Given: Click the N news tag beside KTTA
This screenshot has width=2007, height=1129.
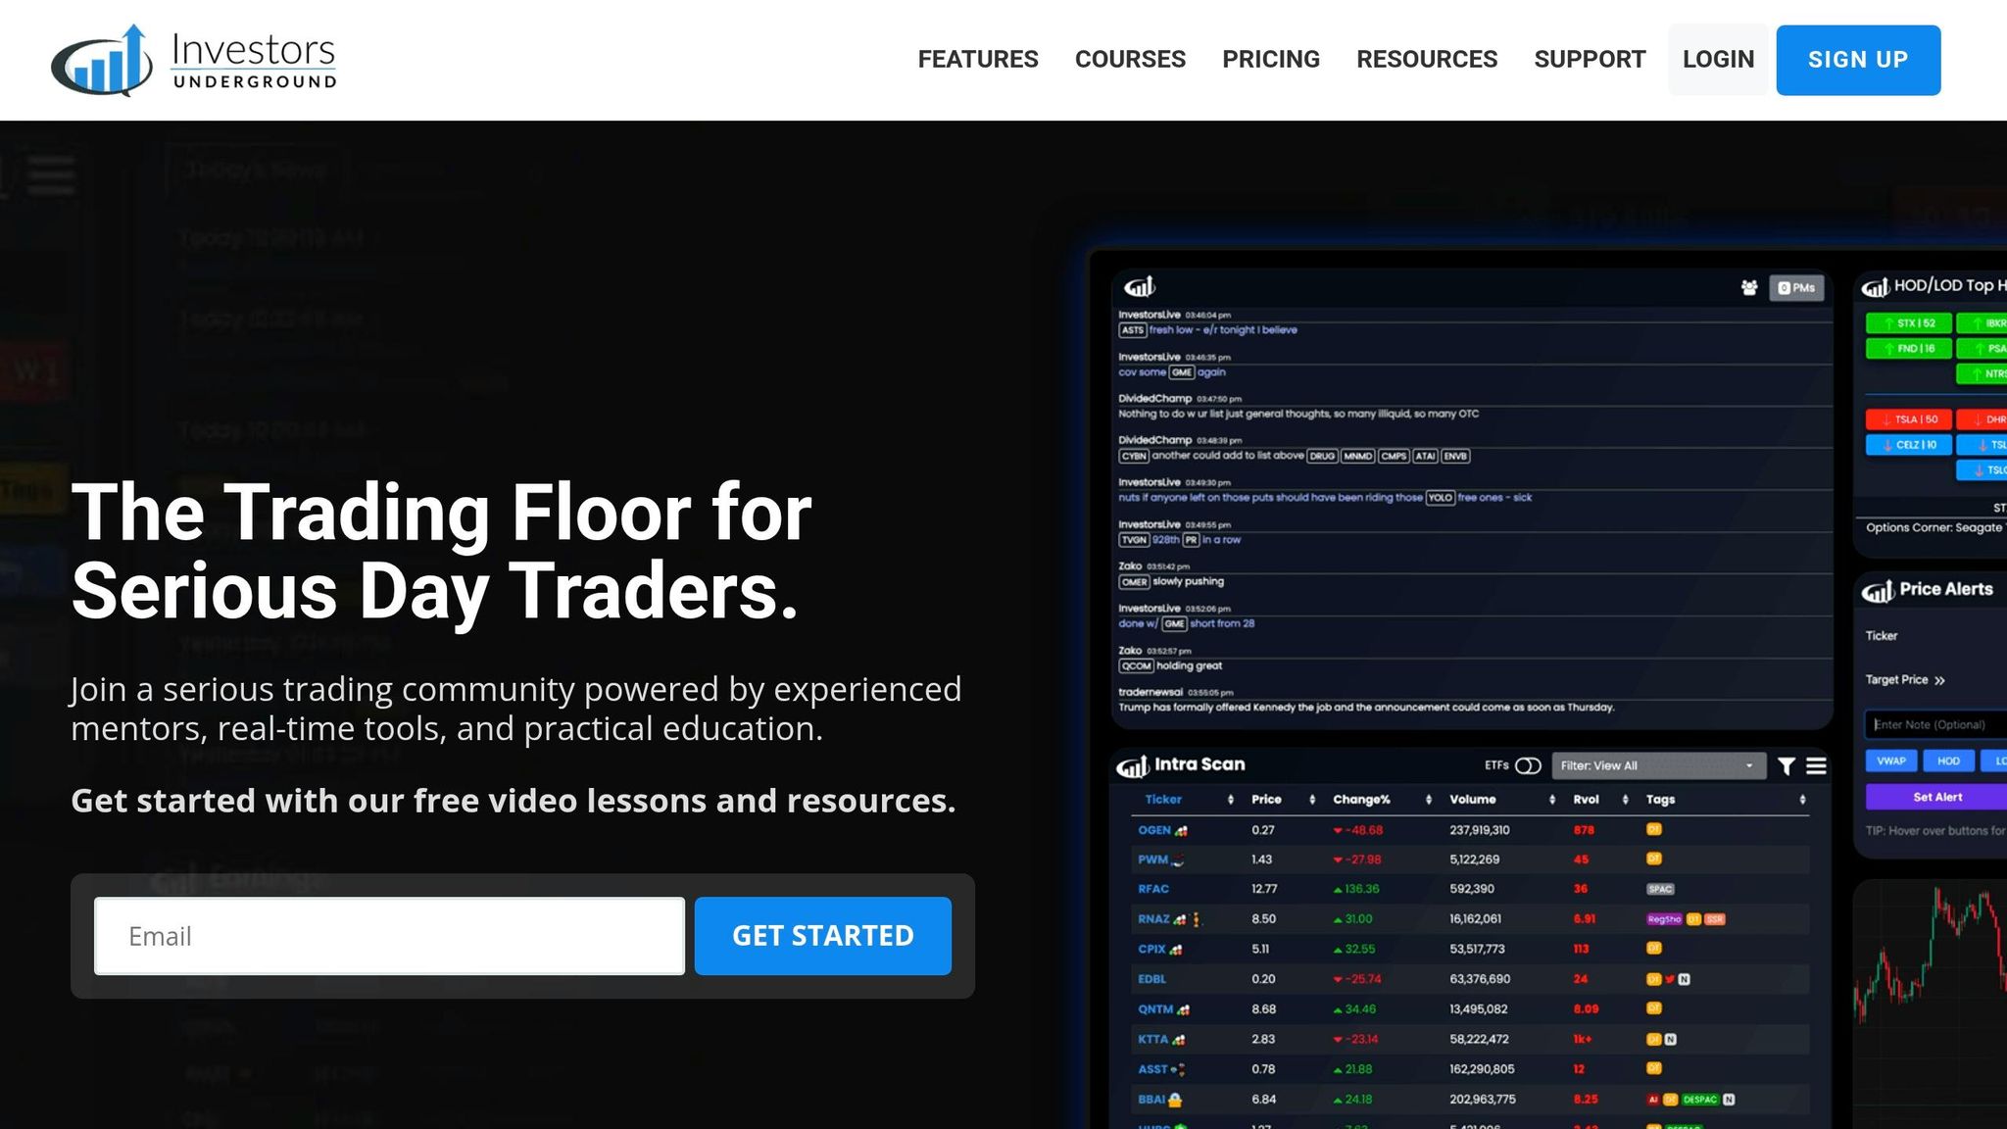Looking at the screenshot, I should click(x=1671, y=1040).
